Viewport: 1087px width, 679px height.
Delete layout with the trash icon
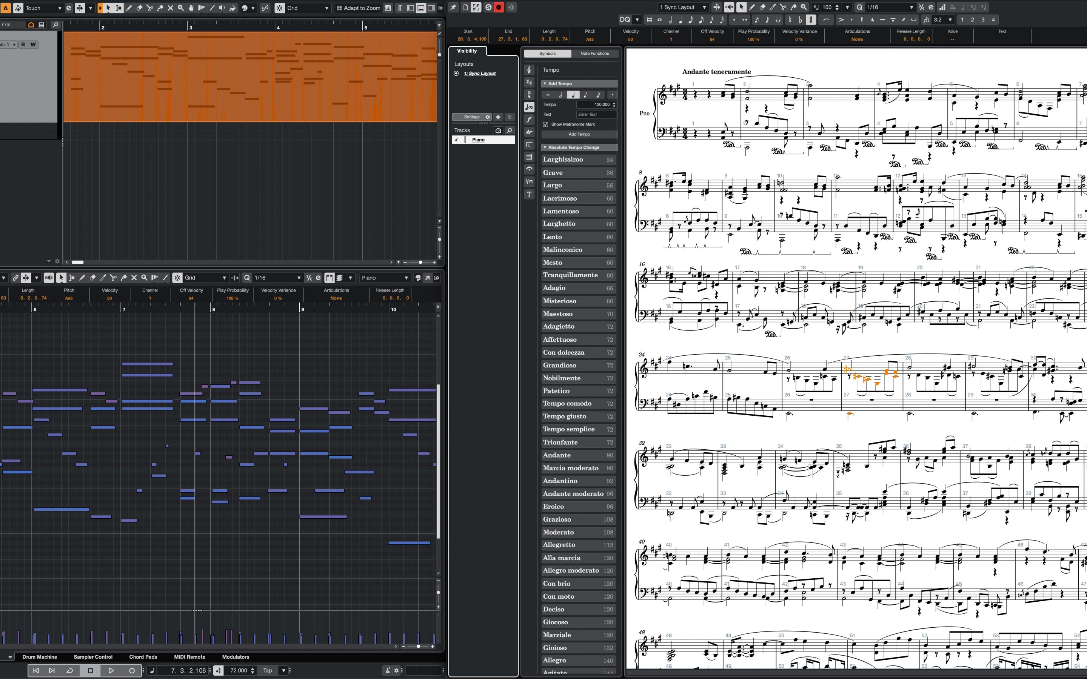pyautogui.click(x=510, y=117)
